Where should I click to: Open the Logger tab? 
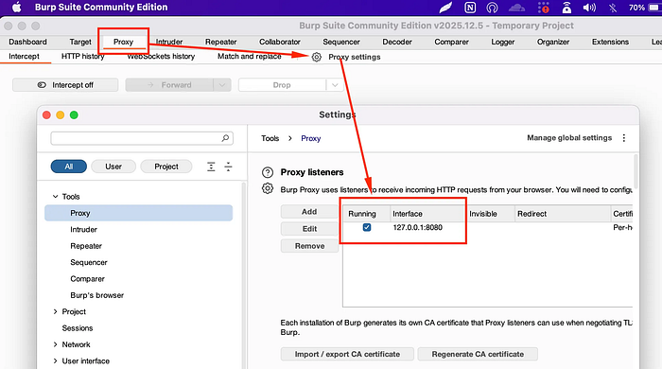pos(503,42)
